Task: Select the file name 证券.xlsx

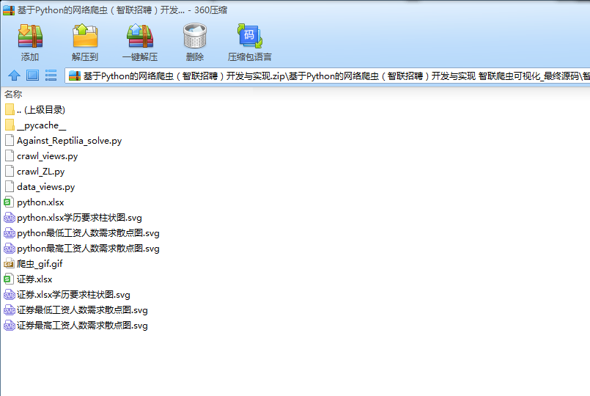Action: [x=34, y=279]
